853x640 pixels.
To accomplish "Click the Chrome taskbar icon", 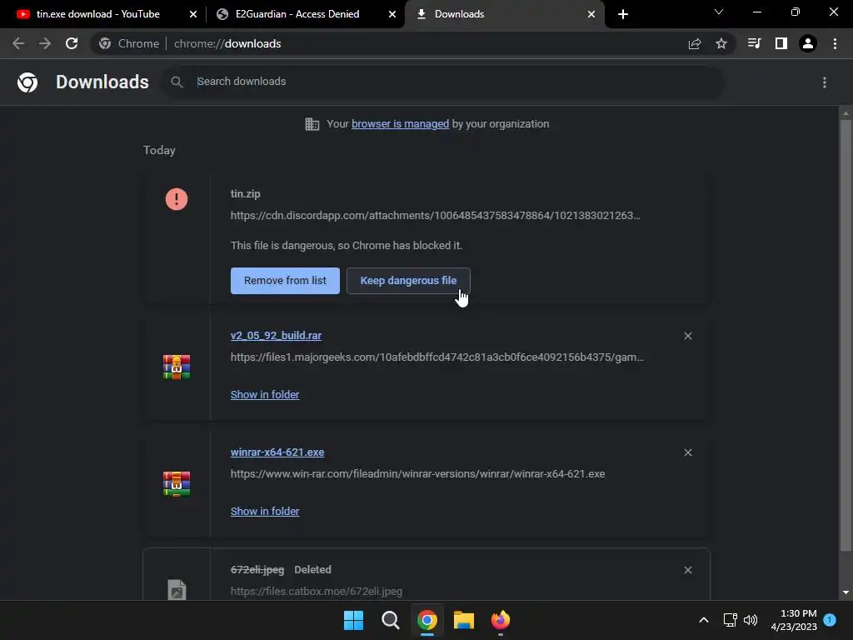I will [427, 620].
